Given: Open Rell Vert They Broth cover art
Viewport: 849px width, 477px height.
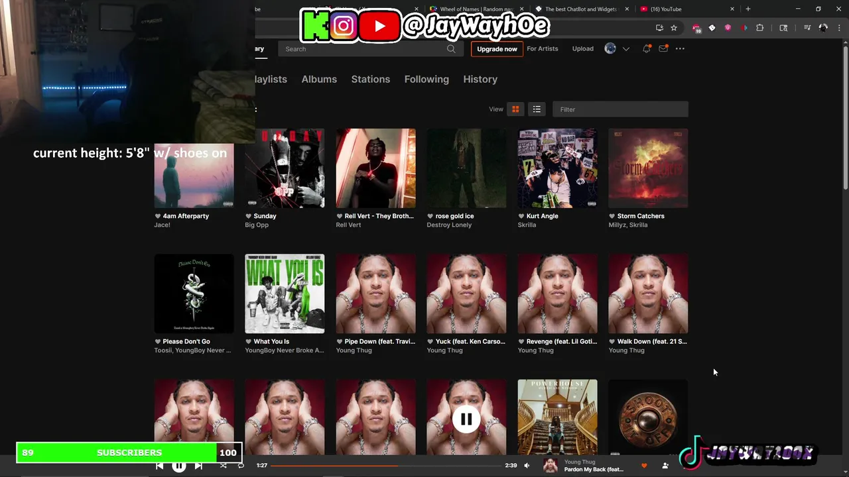Looking at the screenshot, I should coord(375,168).
